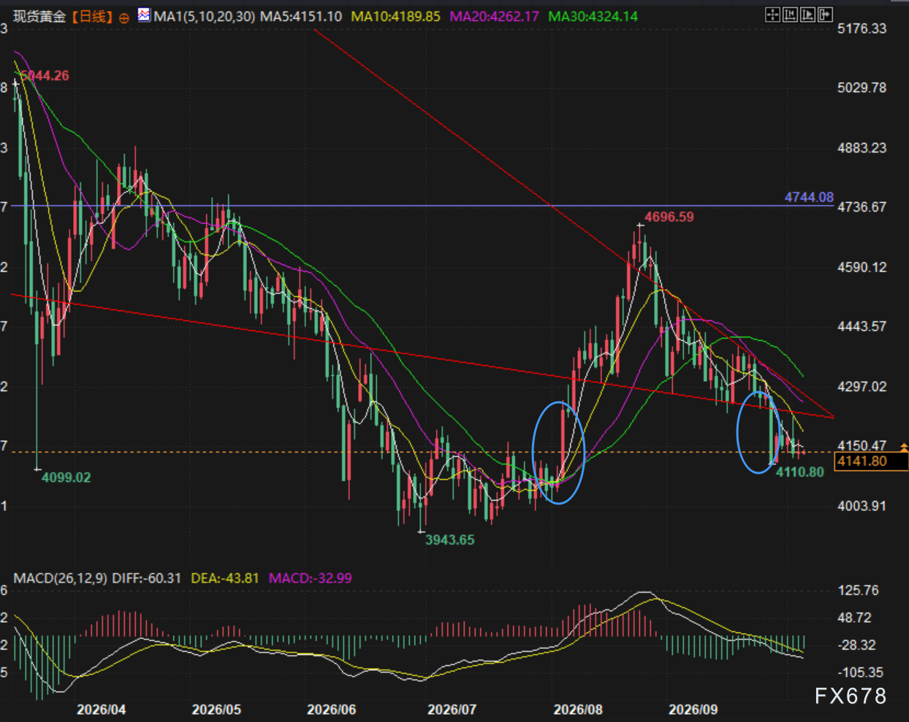The image size is (909, 722).
Task: Click the 4744.08 horizontal line label
Action: (x=809, y=197)
